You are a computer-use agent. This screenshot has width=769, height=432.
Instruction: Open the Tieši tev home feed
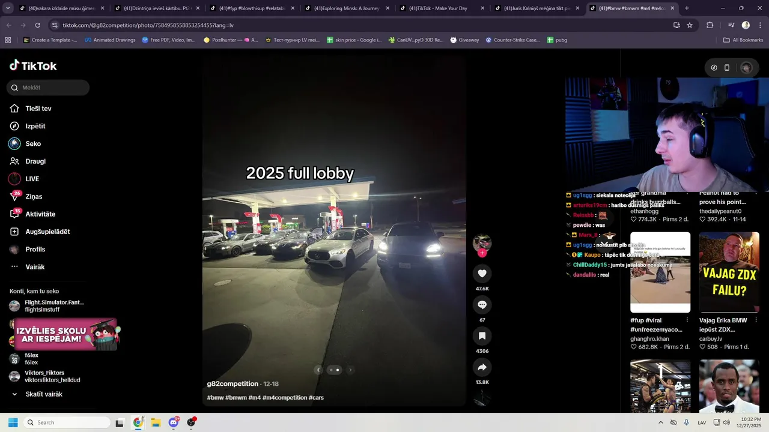point(38,109)
